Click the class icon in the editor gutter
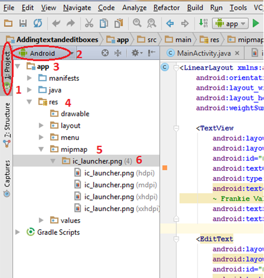This screenshot has width=264, height=278. pyautogui.click(x=165, y=67)
